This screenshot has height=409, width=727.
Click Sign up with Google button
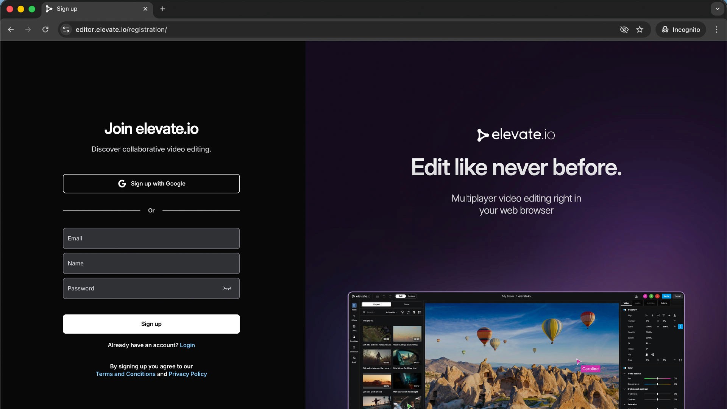tap(151, 184)
